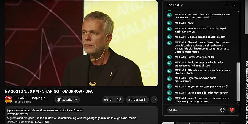Screen dimensions: 248x124
Task: Click the dislike thumbs-down icon
Action: pyautogui.click(x=119, y=100)
